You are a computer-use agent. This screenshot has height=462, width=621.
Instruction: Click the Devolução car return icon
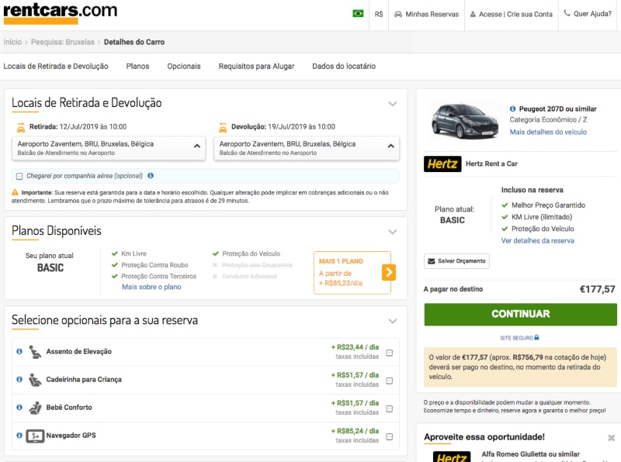point(223,127)
